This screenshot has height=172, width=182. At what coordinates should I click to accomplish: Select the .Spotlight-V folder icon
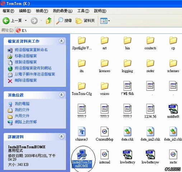coord(82,40)
